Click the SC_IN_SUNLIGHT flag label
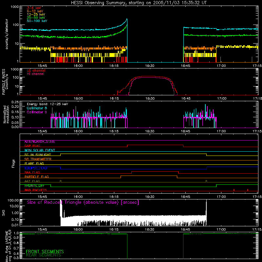 [38, 155]
